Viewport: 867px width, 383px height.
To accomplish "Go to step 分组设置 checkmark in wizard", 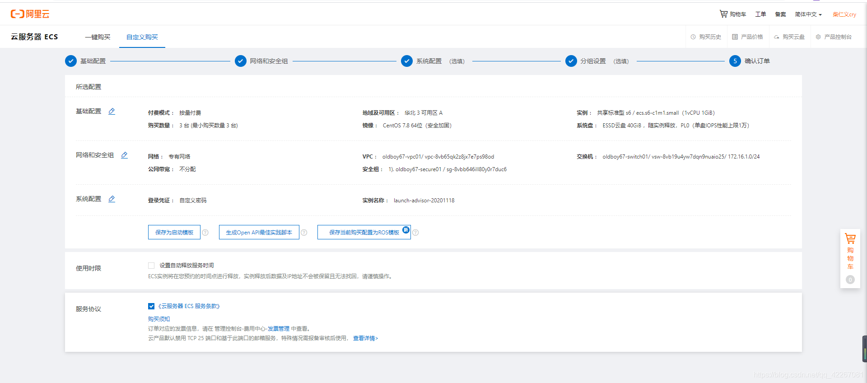I will (x=571, y=61).
